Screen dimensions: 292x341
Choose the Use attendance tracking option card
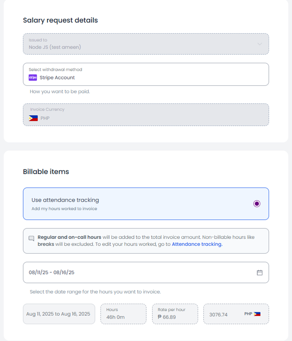[x=146, y=204]
